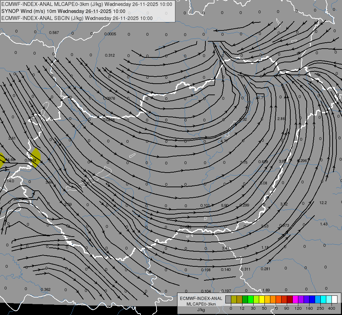
Task: Click the SYNOP Wind 10m title line
Action: click(x=63, y=11)
